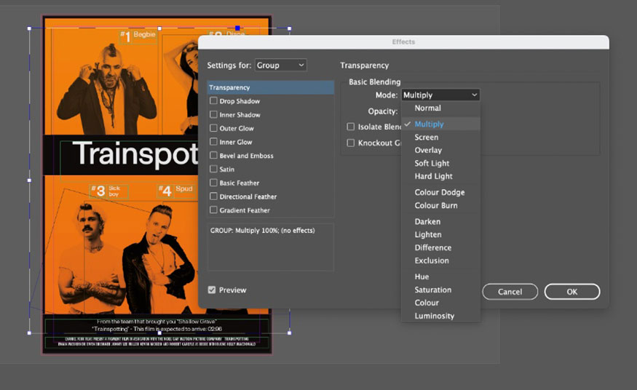Collapse the Mode blending dropdown

tap(440, 95)
